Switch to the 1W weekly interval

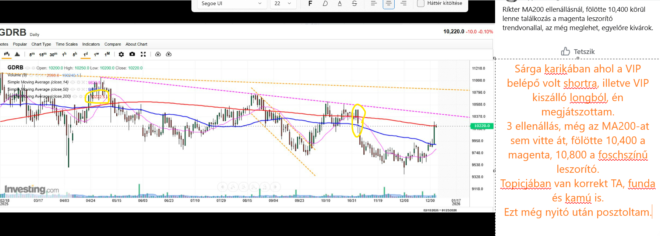[x=96, y=54]
